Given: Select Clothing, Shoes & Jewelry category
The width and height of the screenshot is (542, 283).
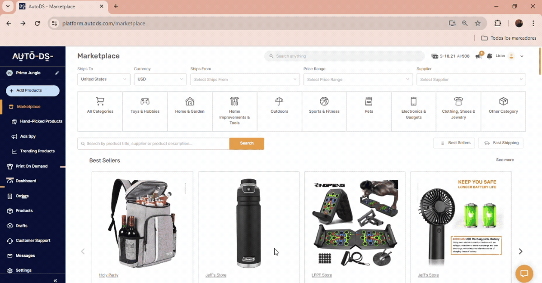Looking at the screenshot, I should [x=458, y=111].
